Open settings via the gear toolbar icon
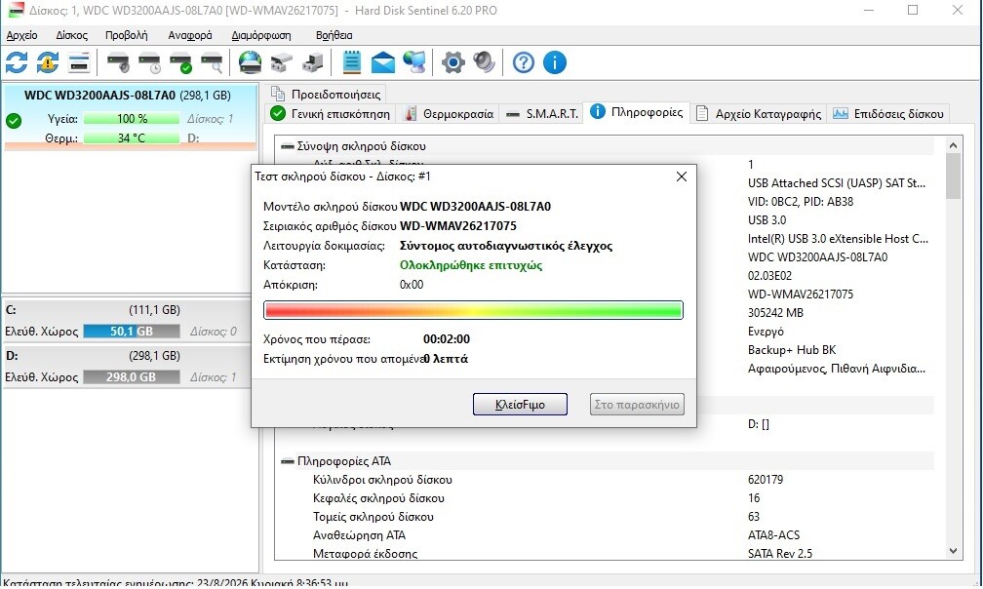The width and height of the screenshot is (983, 589). 453,62
